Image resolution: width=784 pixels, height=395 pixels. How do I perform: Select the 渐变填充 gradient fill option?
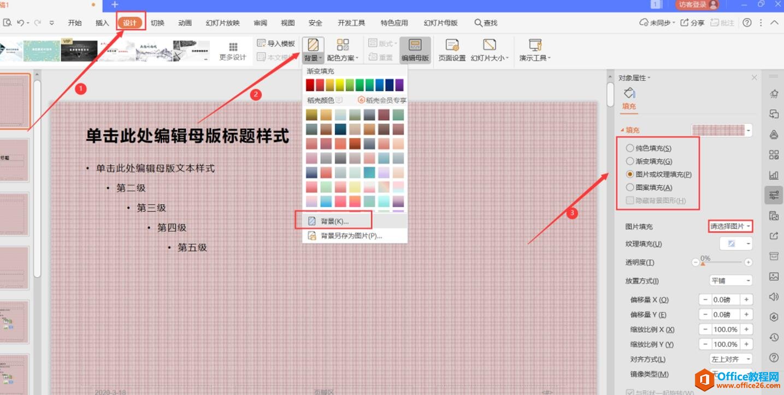(x=630, y=161)
